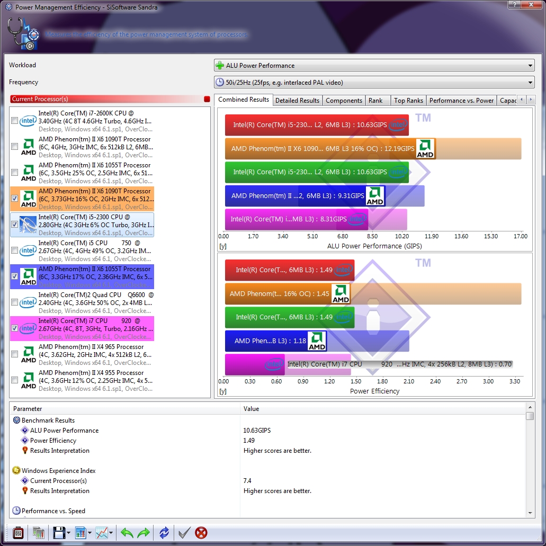Click the green Intel Core 1.49 efficiency bar
546x546 pixels.
pos(289,317)
